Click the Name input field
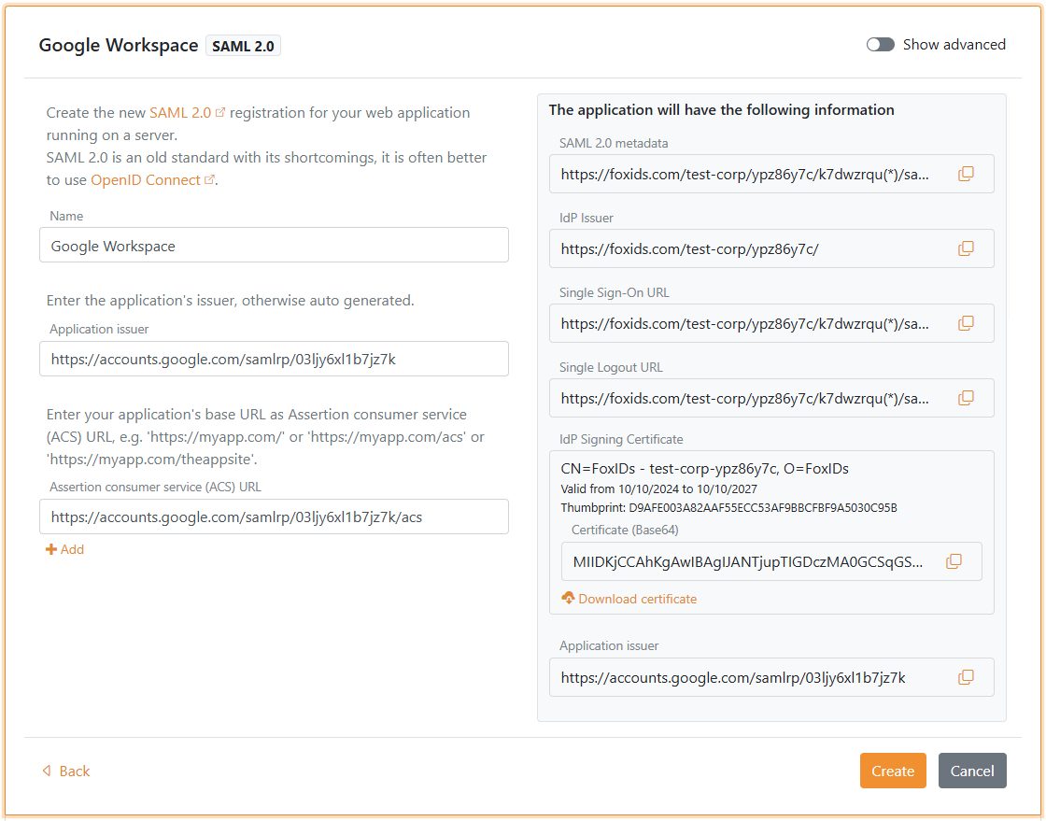This screenshot has width=1046, height=821. click(274, 246)
